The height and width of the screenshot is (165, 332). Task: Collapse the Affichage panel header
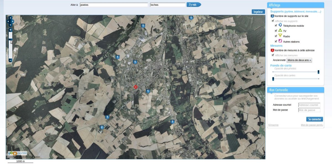coord(295,5)
